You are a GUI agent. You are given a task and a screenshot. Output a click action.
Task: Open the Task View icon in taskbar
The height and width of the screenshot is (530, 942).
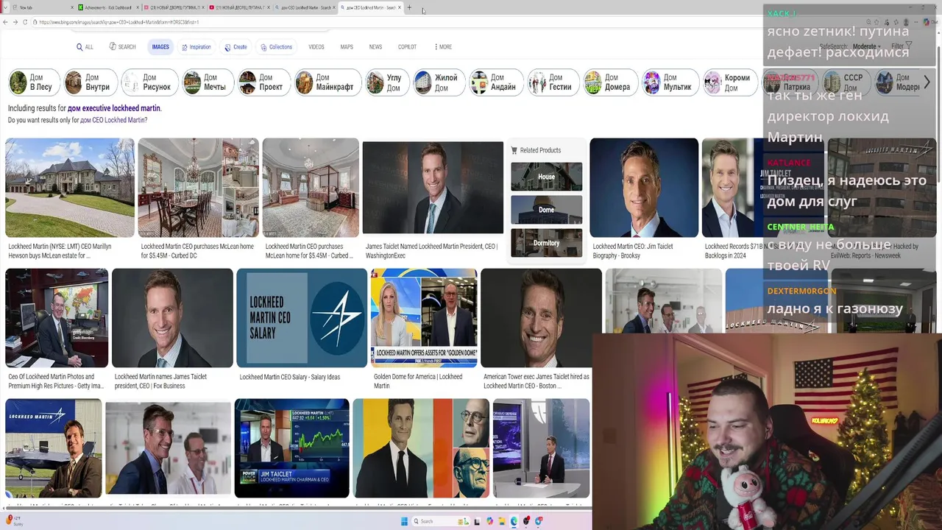(x=477, y=521)
